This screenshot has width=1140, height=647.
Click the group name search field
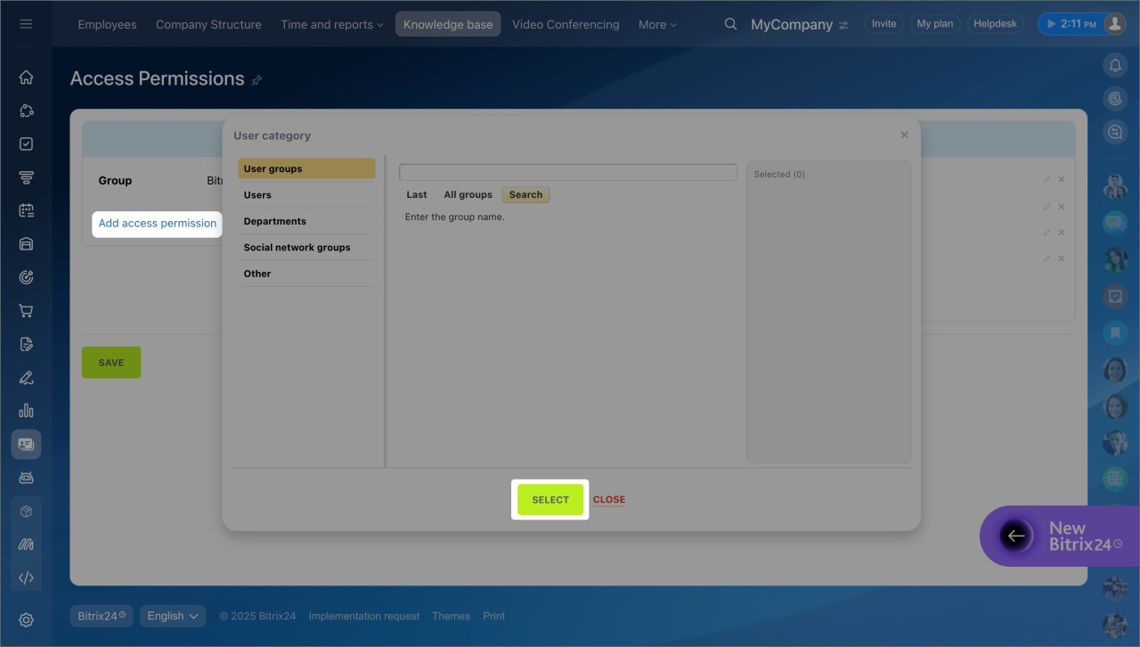coord(567,172)
